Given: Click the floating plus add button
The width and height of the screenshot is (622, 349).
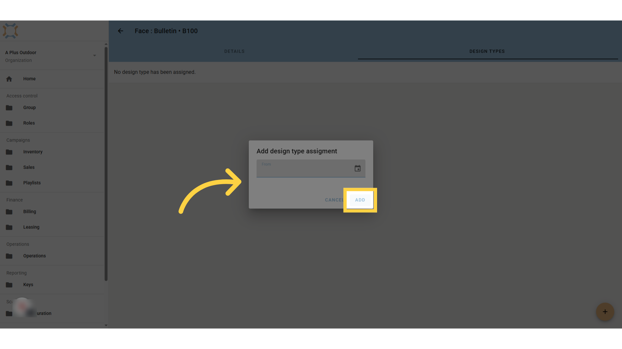Looking at the screenshot, I should [605, 312].
